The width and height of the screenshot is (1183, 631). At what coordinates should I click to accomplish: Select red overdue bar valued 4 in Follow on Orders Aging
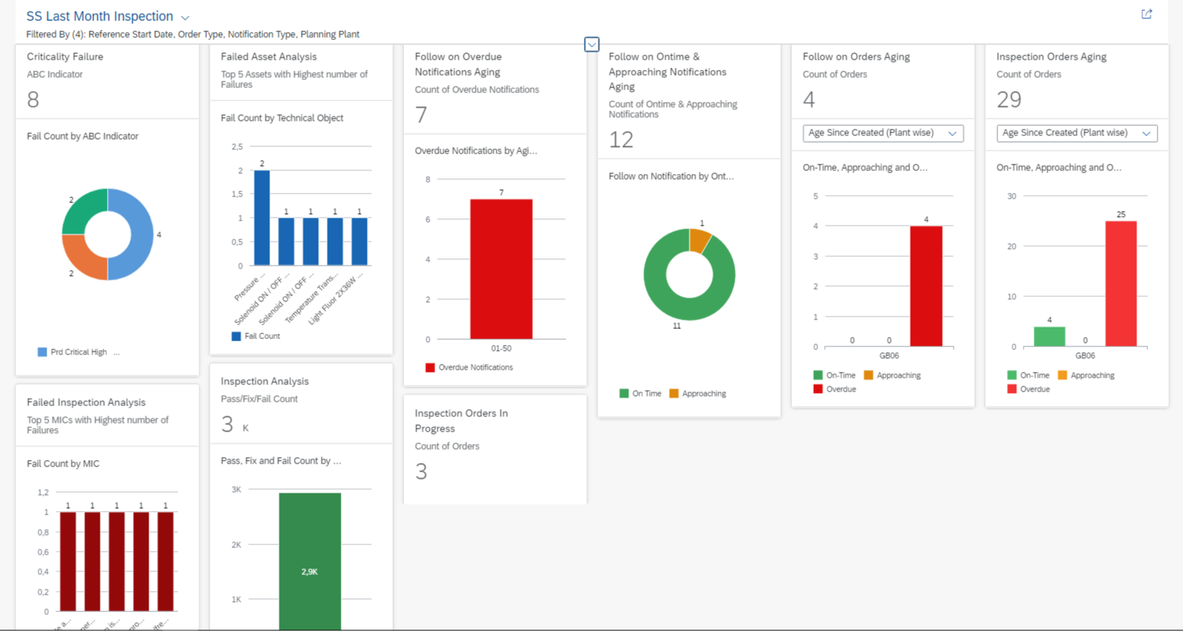[926, 286]
